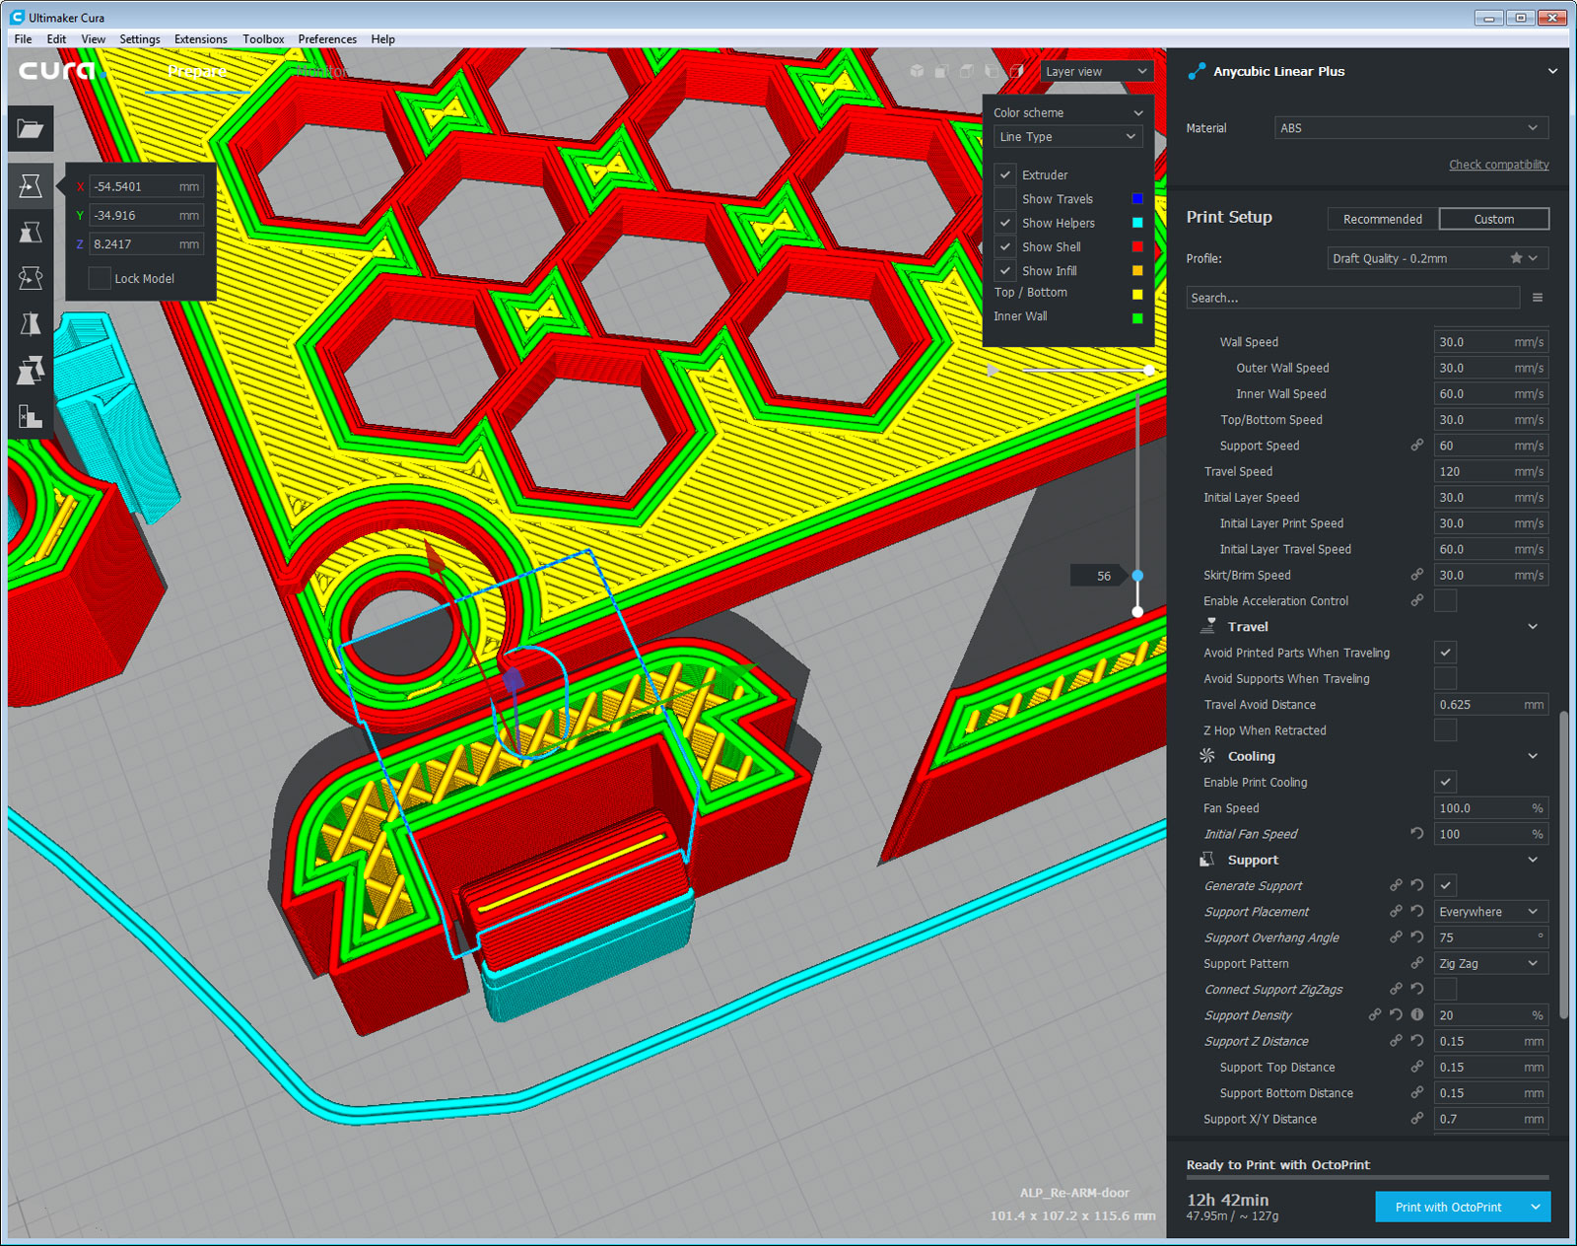Click the link icon for Skirt/Brim Speed
Viewport: 1577px width, 1246px height.
(1417, 575)
